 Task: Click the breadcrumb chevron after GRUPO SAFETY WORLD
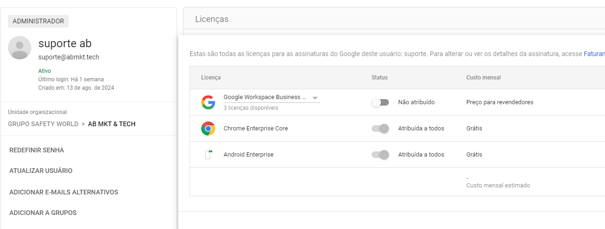click(83, 124)
